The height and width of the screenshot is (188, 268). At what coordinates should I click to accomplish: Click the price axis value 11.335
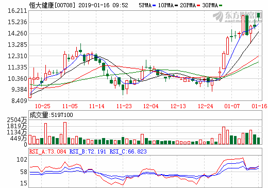click(18, 67)
